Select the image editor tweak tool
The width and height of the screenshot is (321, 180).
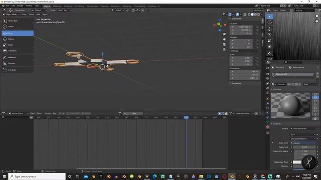[270, 16]
